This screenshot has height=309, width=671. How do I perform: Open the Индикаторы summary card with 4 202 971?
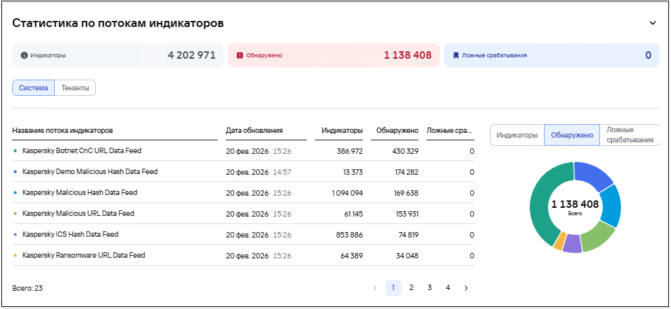click(118, 55)
